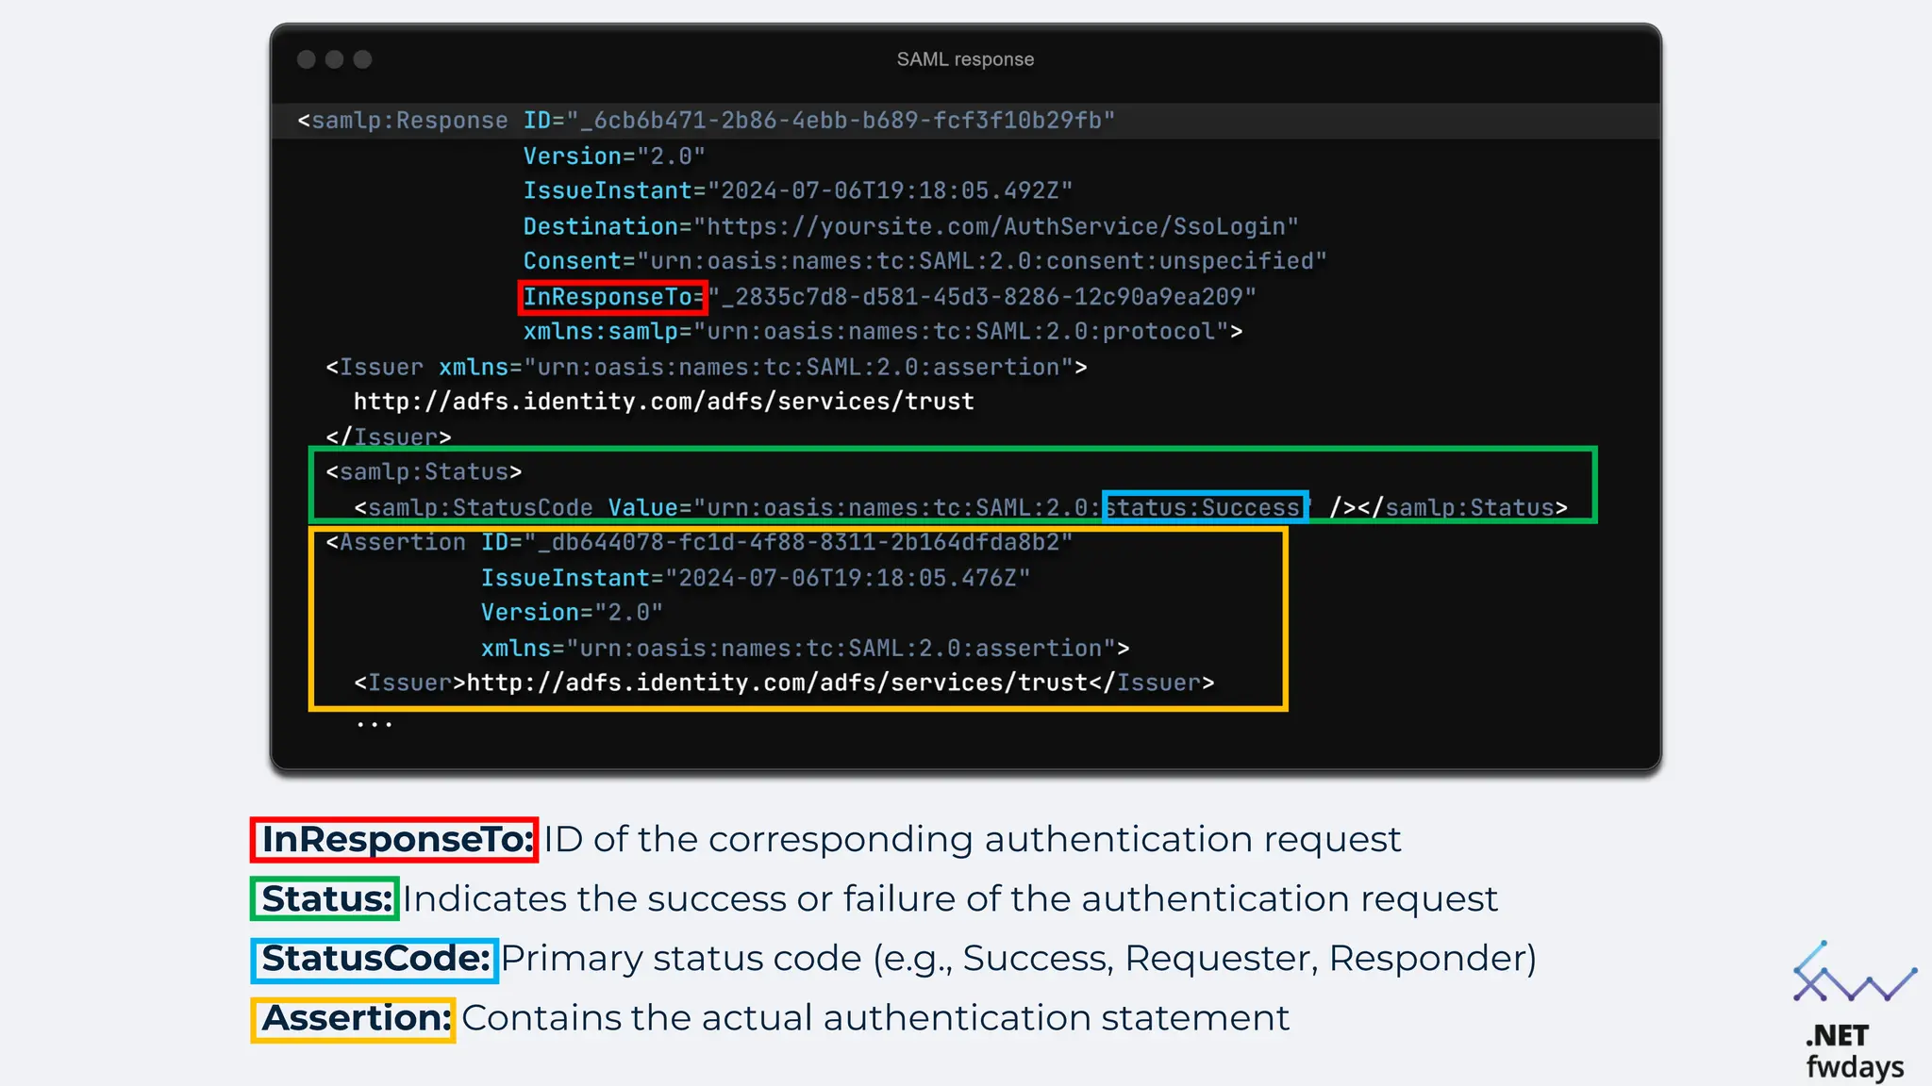The width and height of the screenshot is (1932, 1086).
Task: Click the xmlns:samlp protocol namespace line
Action: [883, 332]
